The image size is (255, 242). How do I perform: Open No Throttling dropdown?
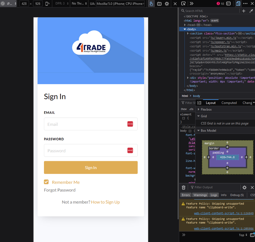point(79,3)
